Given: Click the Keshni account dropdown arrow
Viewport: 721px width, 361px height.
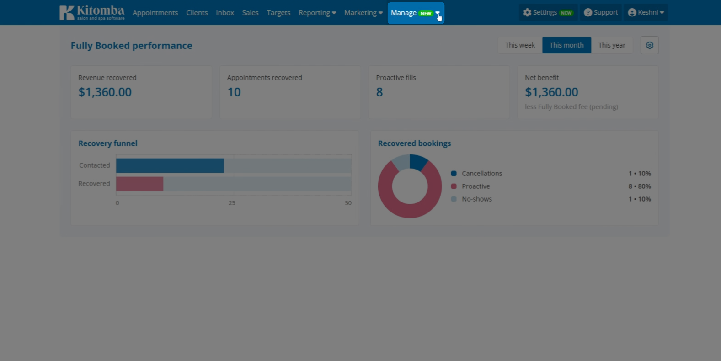Looking at the screenshot, I should (662, 13).
